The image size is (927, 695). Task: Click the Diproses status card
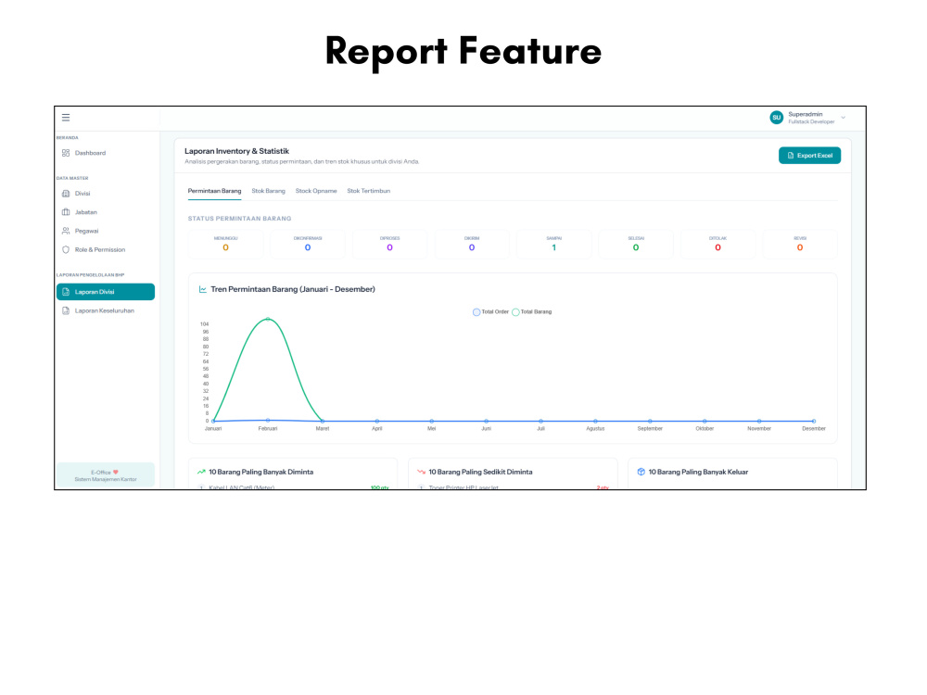tap(389, 244)
